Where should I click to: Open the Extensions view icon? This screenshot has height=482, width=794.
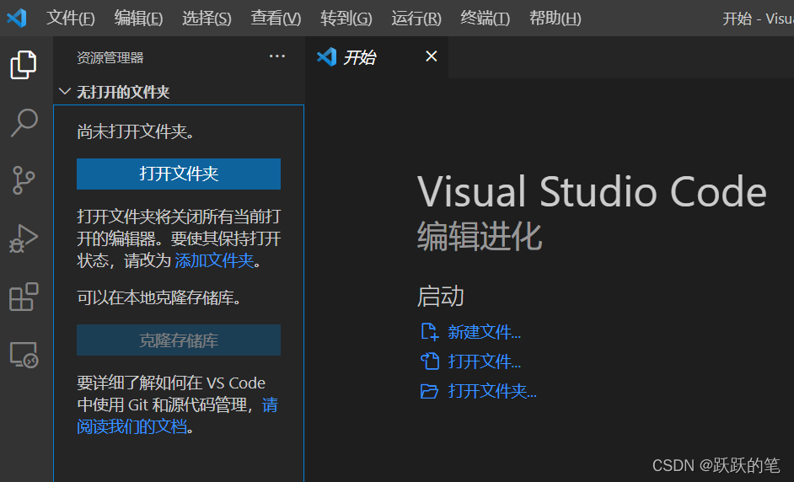pyautogui.click(x=24, y=297)
